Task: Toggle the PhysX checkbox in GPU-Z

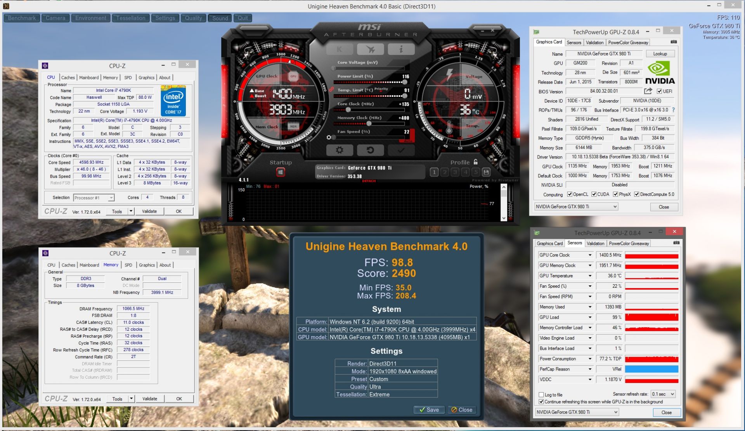Action: pyautogui.click(x=615, y=194)
